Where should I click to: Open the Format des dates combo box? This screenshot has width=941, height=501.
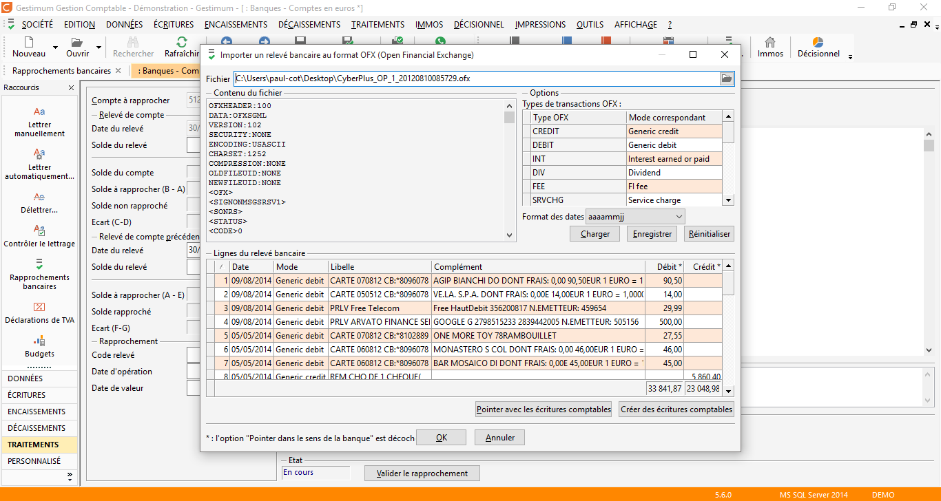click(635, 217)
